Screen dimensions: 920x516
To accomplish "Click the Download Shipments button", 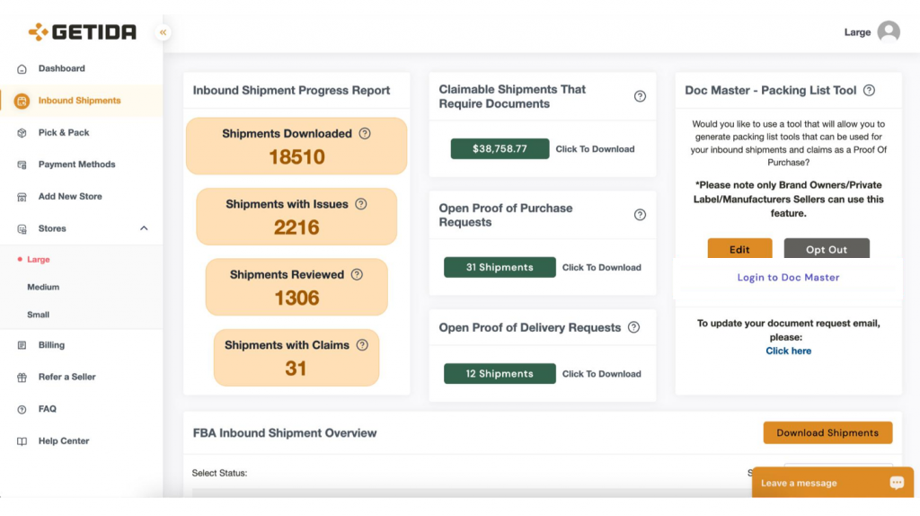I will click(x=827, y=432).
